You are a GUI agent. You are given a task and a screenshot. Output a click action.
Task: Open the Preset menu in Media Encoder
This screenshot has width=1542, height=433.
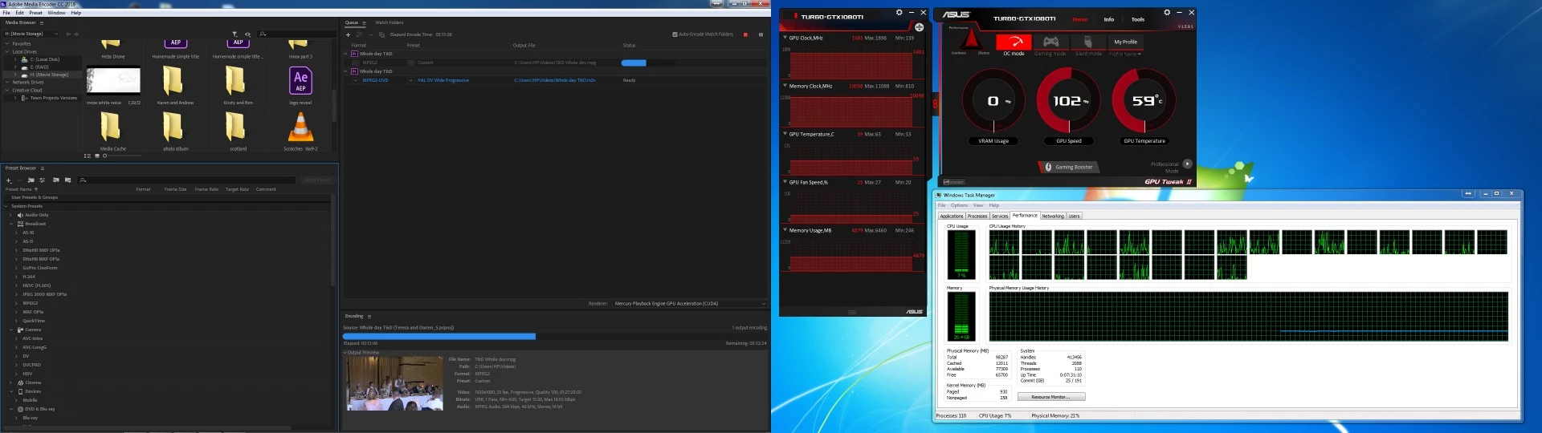[36, 13]
